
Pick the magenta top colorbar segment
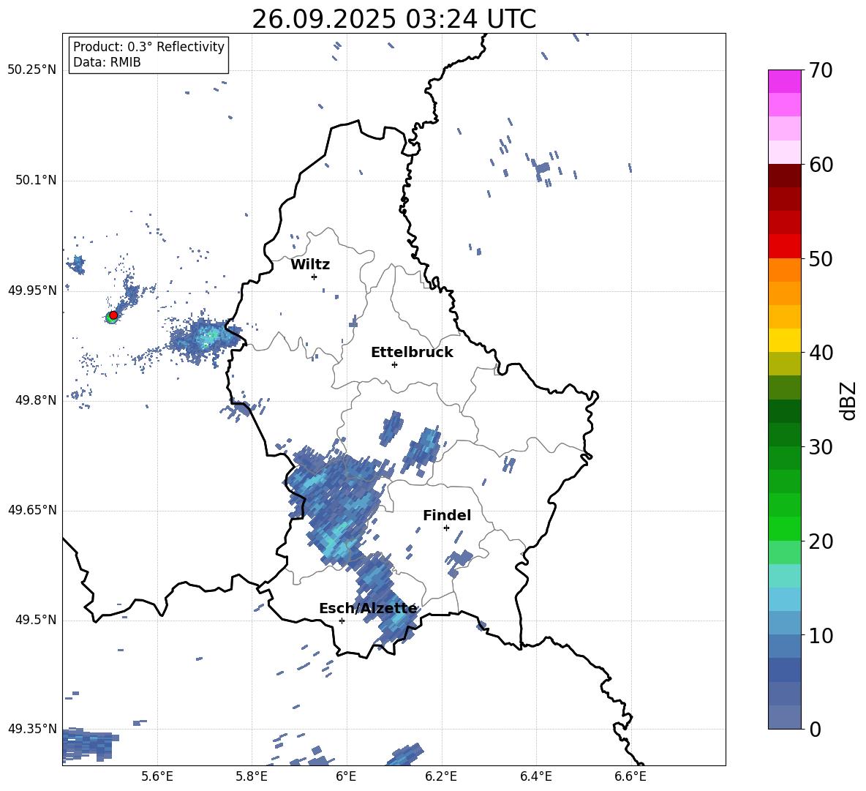coord(784,82)
